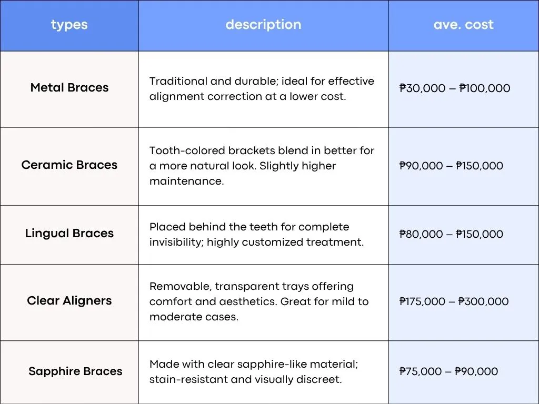
Task: Select the Sapphire Braces row label
Action: click(x=75, y=371)
